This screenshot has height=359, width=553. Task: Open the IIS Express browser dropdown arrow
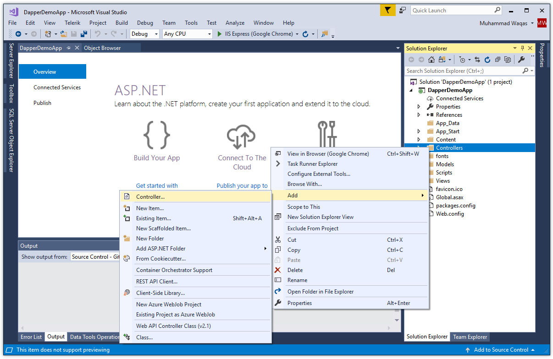[297, 34]
